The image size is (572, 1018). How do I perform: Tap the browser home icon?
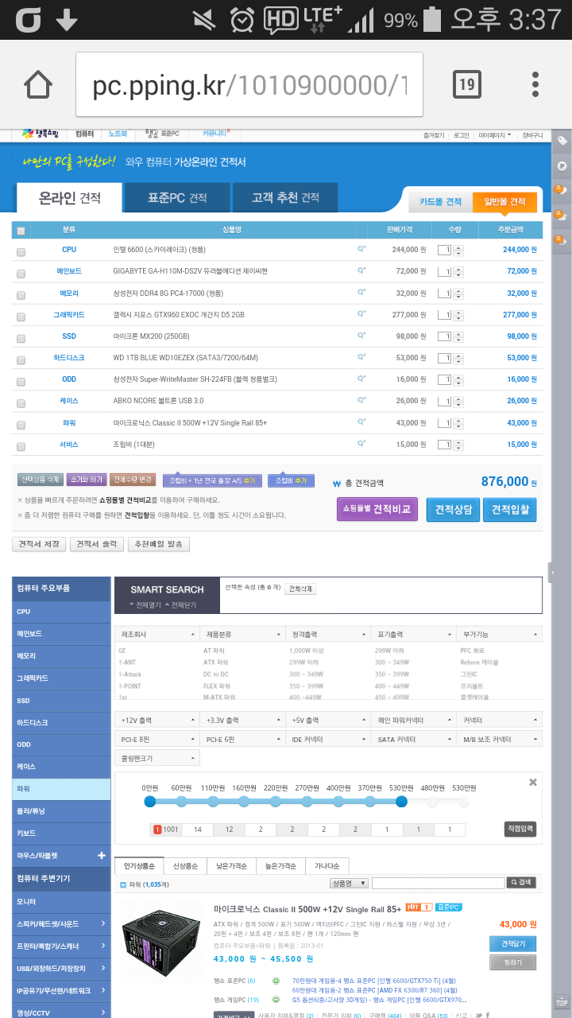pyautogui.click(x=38, y=84)
